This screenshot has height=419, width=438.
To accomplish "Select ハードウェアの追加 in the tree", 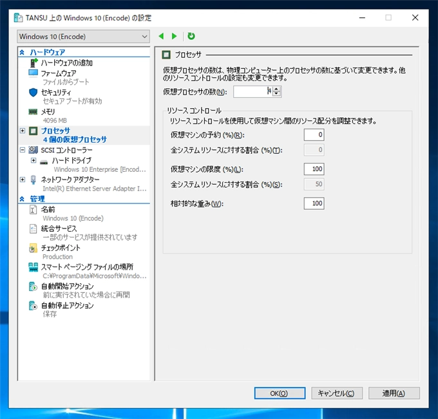I will (66, 63).
